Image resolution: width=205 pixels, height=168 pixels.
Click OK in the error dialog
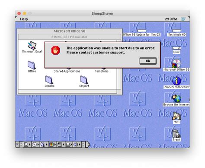pyautogui.click(x=148, y=61)
